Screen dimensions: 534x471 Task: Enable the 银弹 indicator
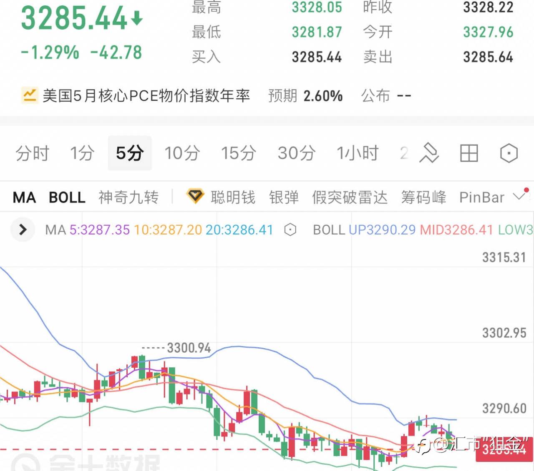click(284, 197)
